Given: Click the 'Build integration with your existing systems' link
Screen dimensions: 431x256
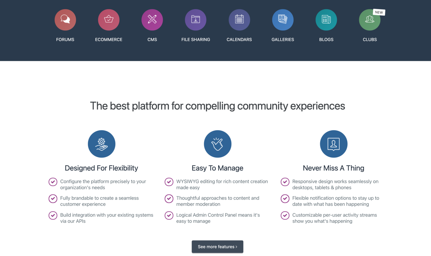Looking at the screenshot, I should [x=107, y=218].
